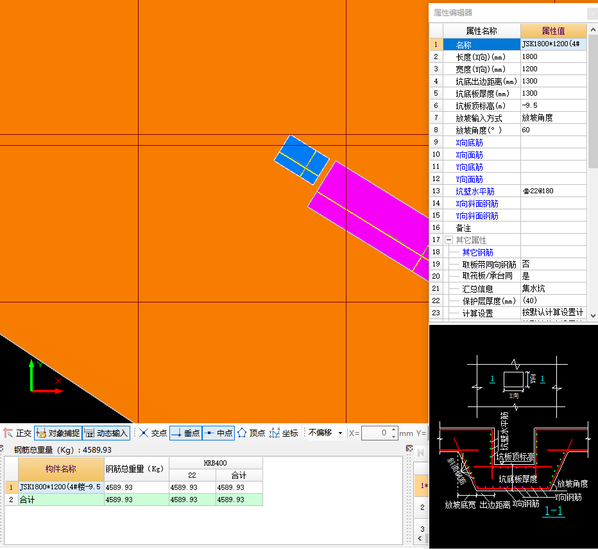
Task: Click the 长度(X向) value 1800
Action: (553, 57)
